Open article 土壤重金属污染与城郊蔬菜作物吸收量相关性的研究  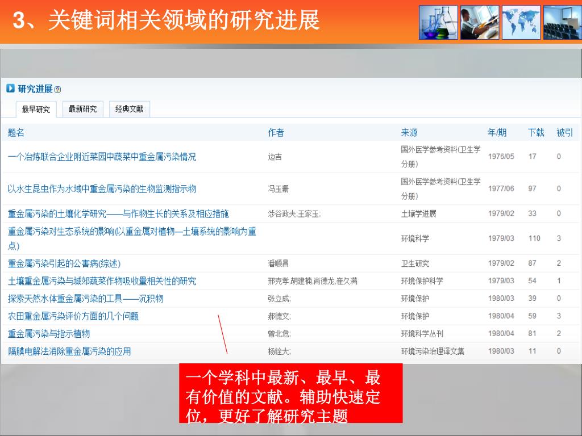102,281
